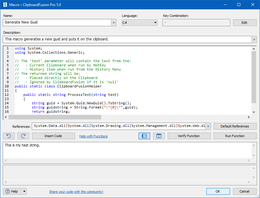Clear the References field with its x icon

click(208, 126)
